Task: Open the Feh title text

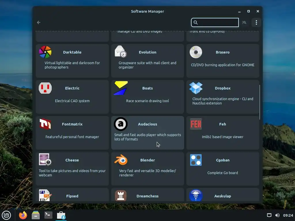Action: point(223,124)
